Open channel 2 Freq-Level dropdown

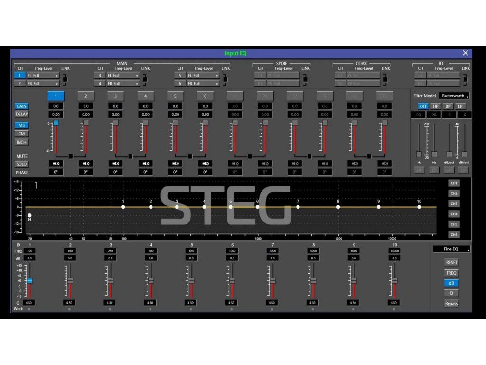coord(43,84)
